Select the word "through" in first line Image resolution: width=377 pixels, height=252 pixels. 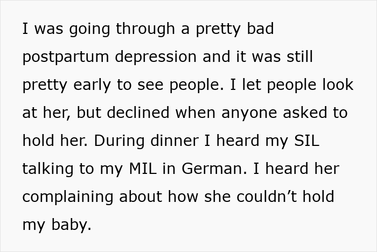coord(145,29)
